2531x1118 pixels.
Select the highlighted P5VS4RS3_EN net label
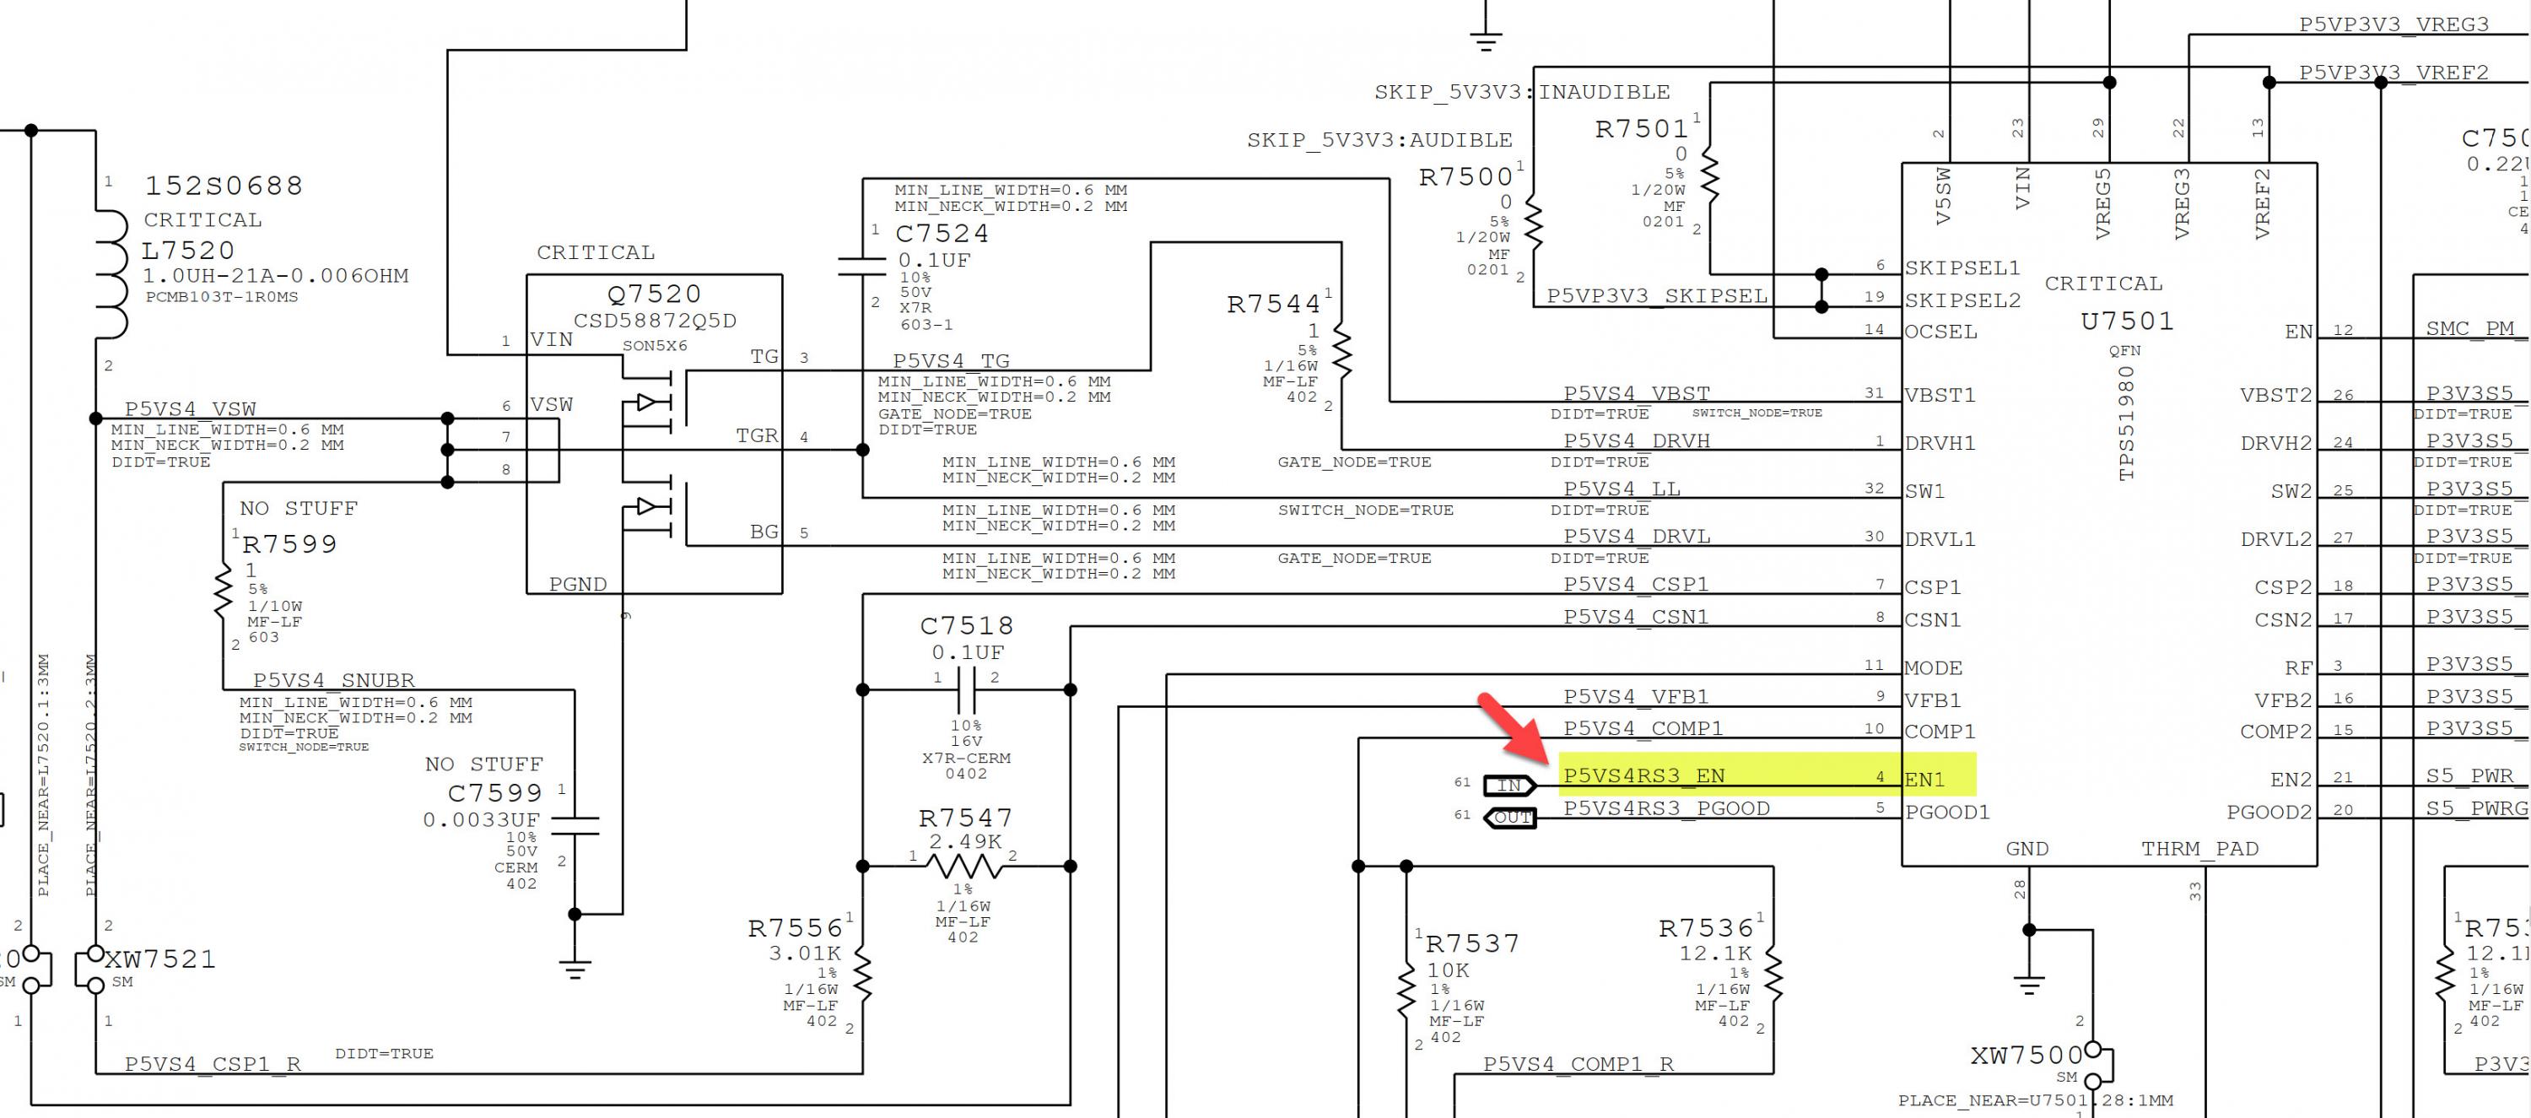tap(1643, 775)
